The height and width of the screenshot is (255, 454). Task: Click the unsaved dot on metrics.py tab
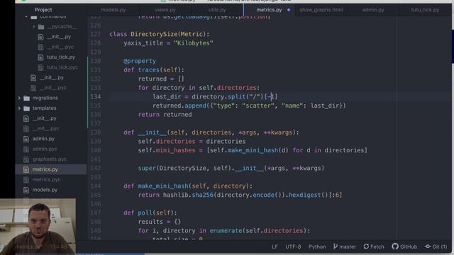pyautogui.click(x=289, y=10)
